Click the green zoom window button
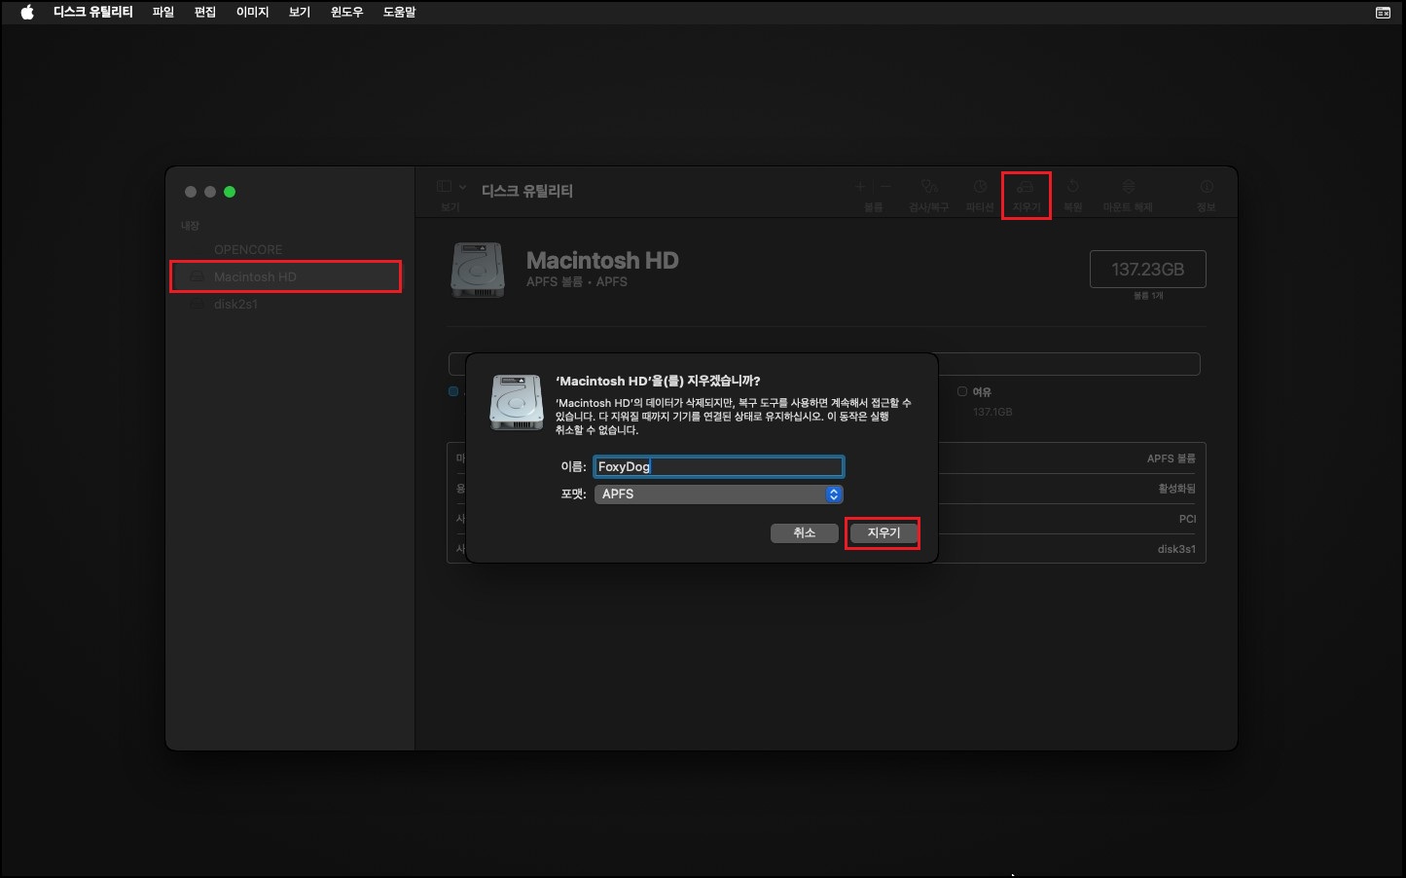The width and height of the screenshot is (1406, 878). point(230,192)
